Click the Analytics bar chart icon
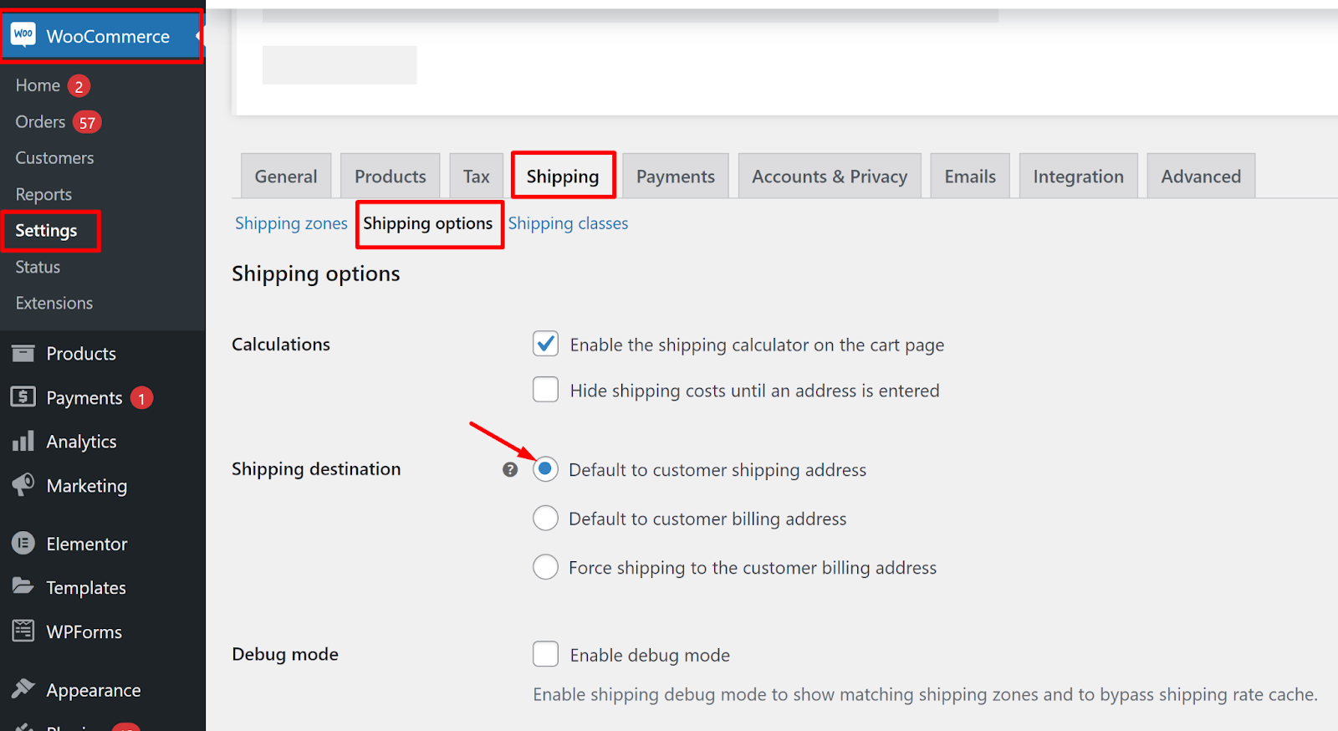Viewport: 1338px width, 731px height. click(23, 441)
